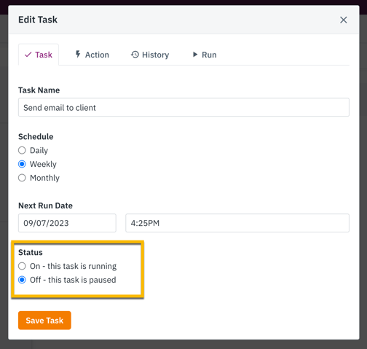
Task: Click the Next Run Date field 09/07/2023
Action: (67, 223)
